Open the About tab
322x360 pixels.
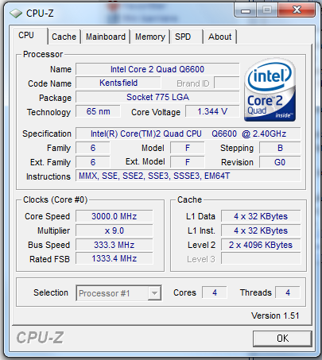pos(220,37)
